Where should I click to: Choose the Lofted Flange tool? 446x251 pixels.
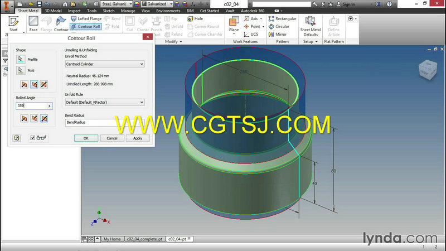pyautogui.click(x=86, y=18)
